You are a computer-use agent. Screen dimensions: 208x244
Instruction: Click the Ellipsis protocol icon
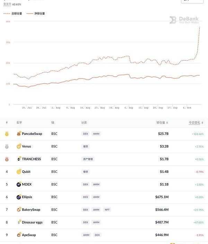point(19,197)
